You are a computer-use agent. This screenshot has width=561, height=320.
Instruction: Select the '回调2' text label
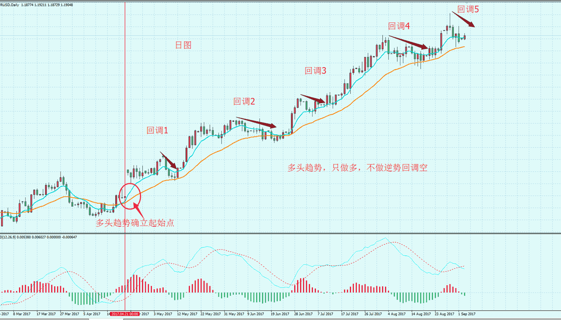244,101
